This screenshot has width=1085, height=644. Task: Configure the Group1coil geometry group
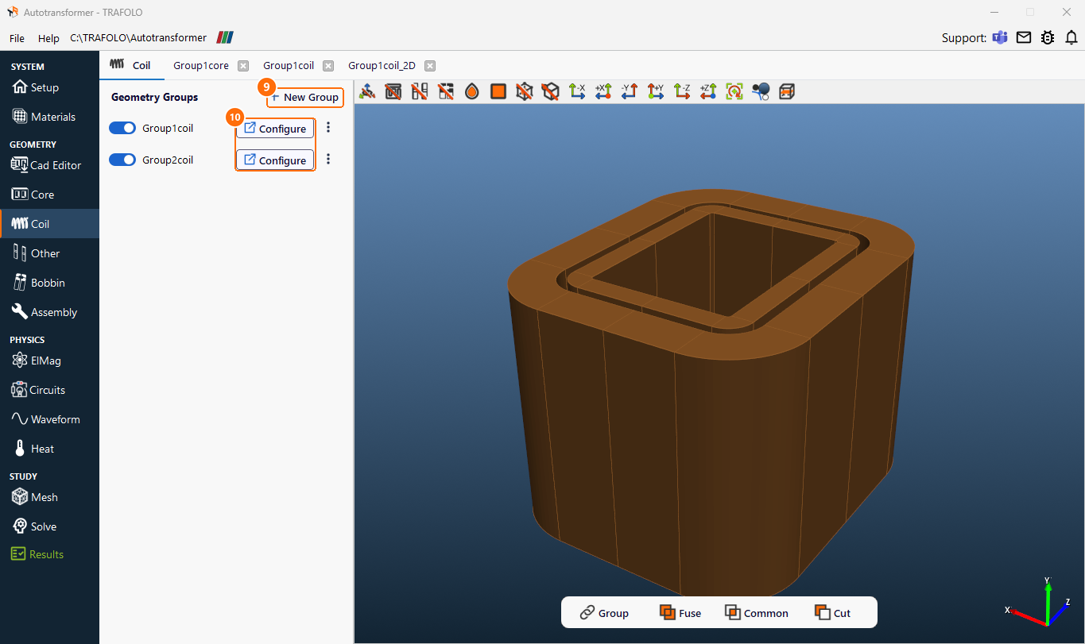275,129
